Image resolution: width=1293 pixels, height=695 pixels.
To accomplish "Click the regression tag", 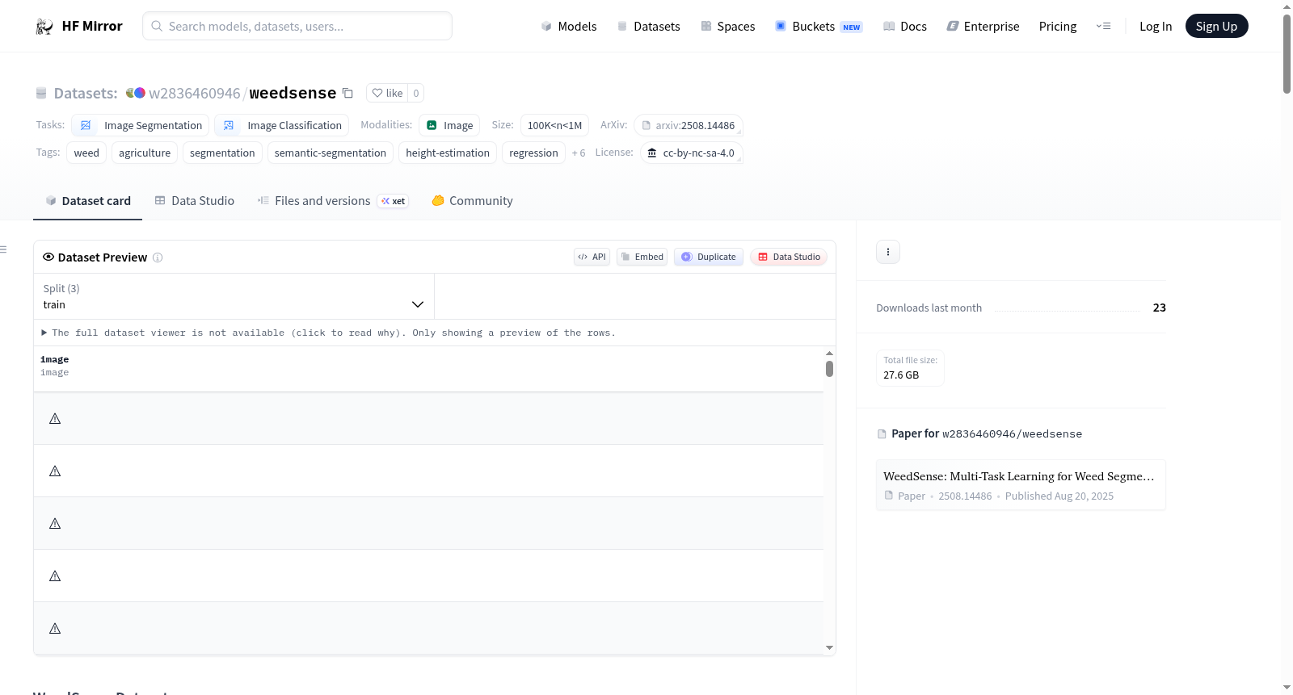I will (x=533, y=153).
